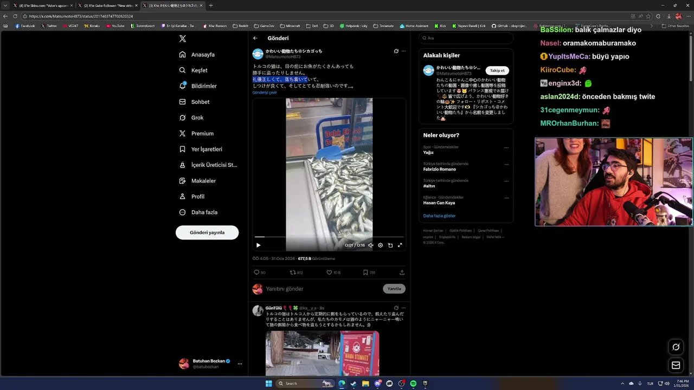Like the post with 10 B likes
This screenshot has height=390, width=694.
point(333,272)
